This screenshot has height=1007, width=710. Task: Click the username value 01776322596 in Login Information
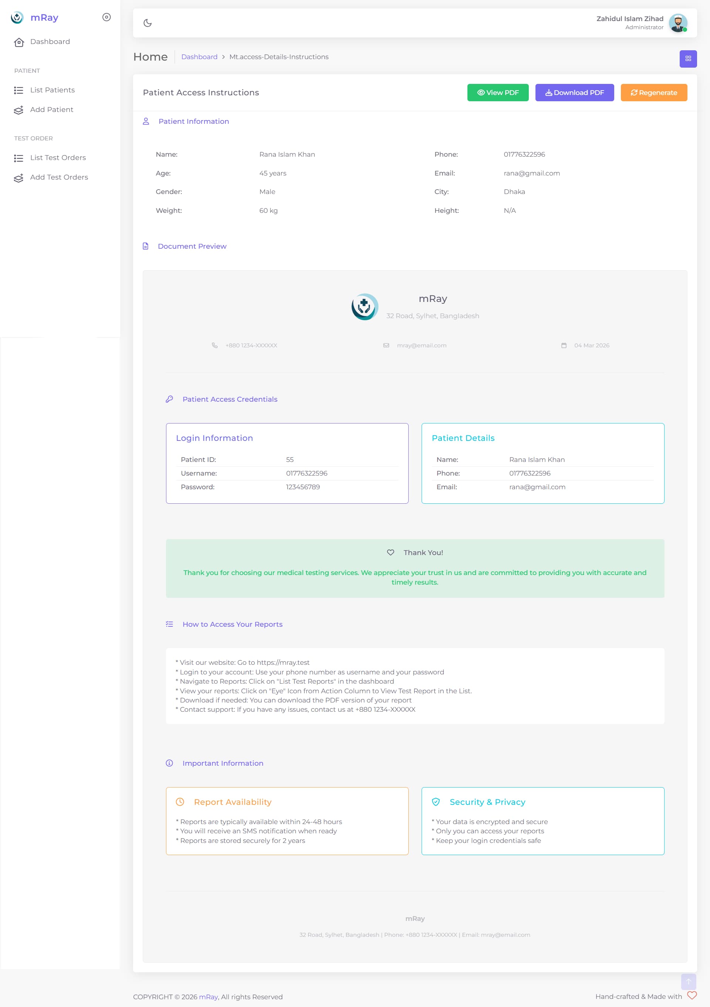click(x=307, y=473)
